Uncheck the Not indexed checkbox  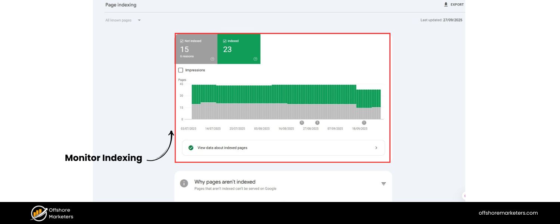(x=182, y=41)
